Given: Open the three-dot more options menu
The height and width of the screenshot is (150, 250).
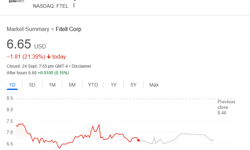Looking at the screenshot, I should coord(74,6).
